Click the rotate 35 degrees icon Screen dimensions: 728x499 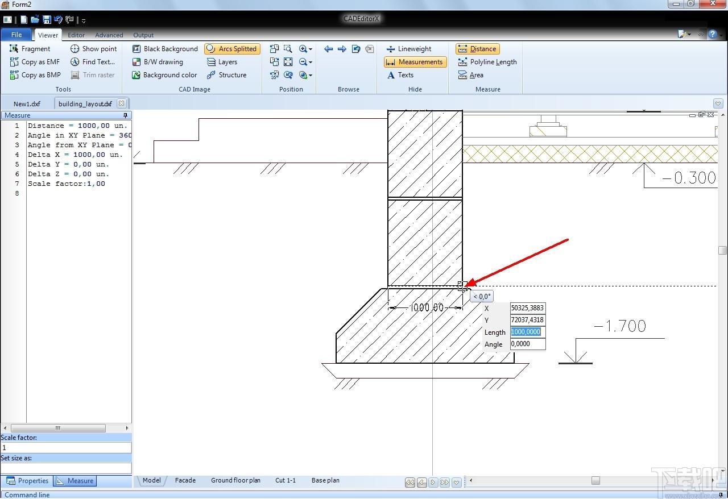click(275, 75)
